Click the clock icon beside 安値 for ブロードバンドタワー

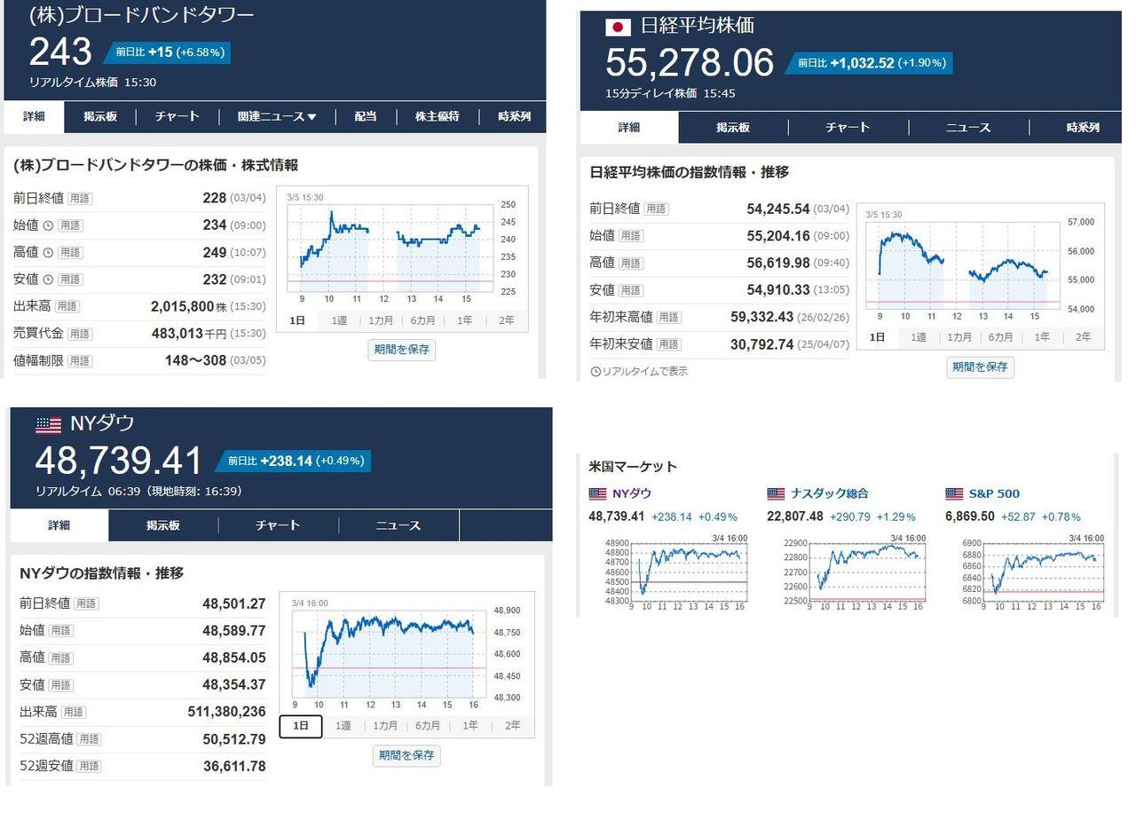48,279
